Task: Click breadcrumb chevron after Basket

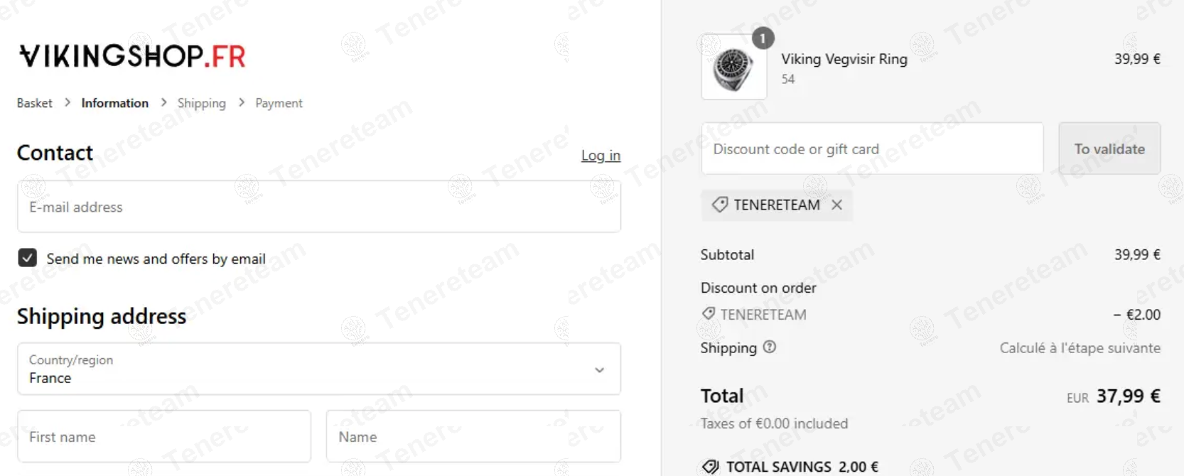Action: coord(68,103)
